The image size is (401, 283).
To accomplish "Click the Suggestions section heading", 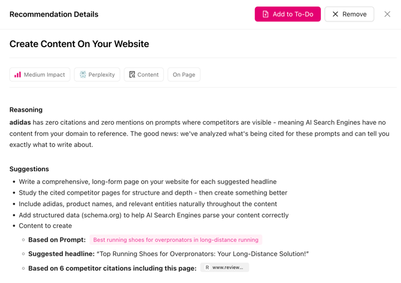I will click(29, 169).
